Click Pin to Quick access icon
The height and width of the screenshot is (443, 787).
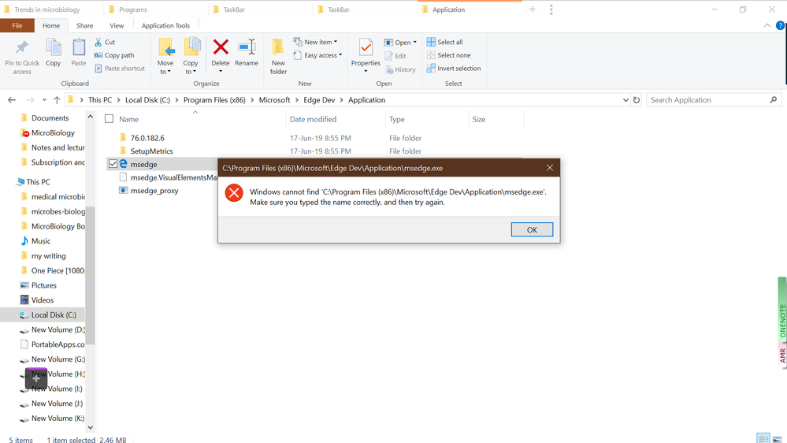point(21,48)
